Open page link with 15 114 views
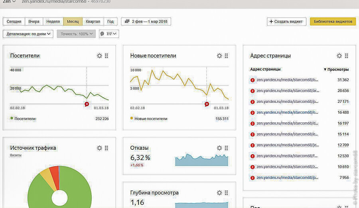 pos(287,134)
